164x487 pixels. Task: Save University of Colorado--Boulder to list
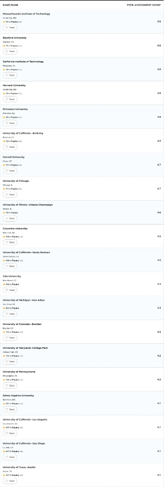[10, 338]
